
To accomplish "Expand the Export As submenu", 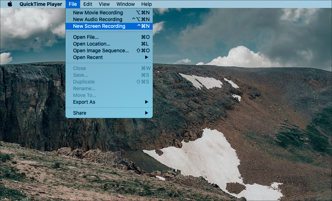I will pyautogui.click(x=109, y=102).
